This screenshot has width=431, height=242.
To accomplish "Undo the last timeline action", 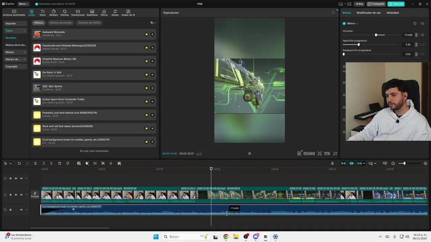I will (19, 163).
